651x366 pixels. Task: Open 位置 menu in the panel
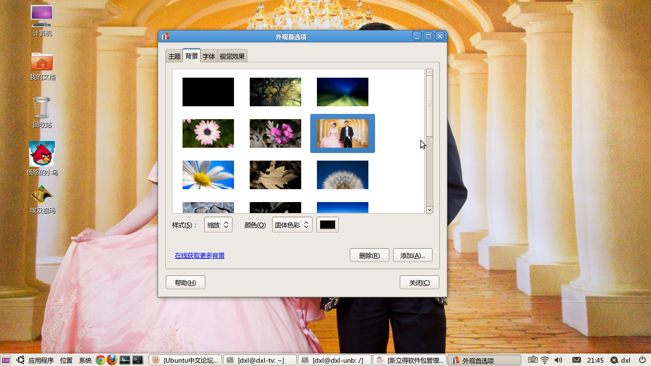pos(66,360)
